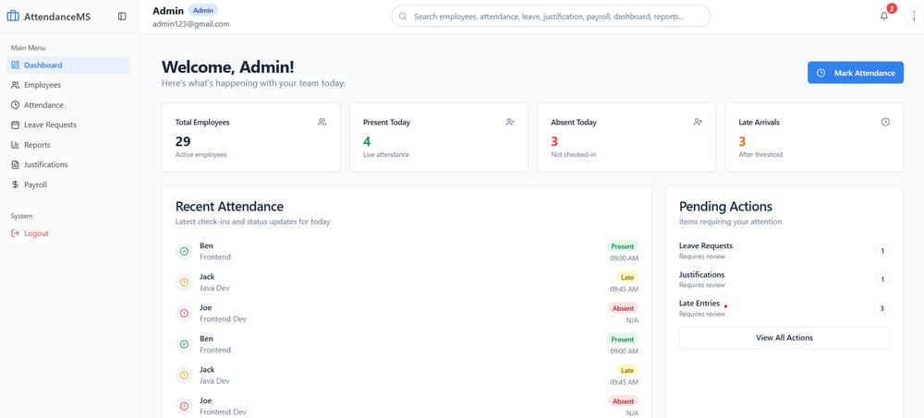Open notifications via the bell icon
This screenshot has height=418, width=924.
click(884, 17)
